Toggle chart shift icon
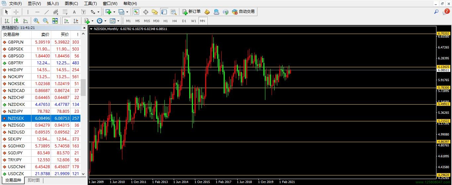Image resolution: width=452 pixels, height=185 pixels. (76, 21)
